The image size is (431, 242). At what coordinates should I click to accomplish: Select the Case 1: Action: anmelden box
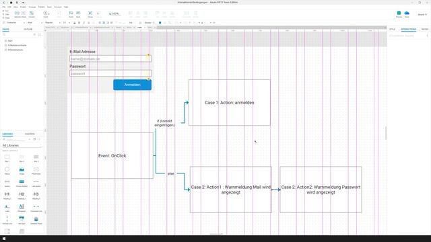pyautogui.click(x=230, y=103)
